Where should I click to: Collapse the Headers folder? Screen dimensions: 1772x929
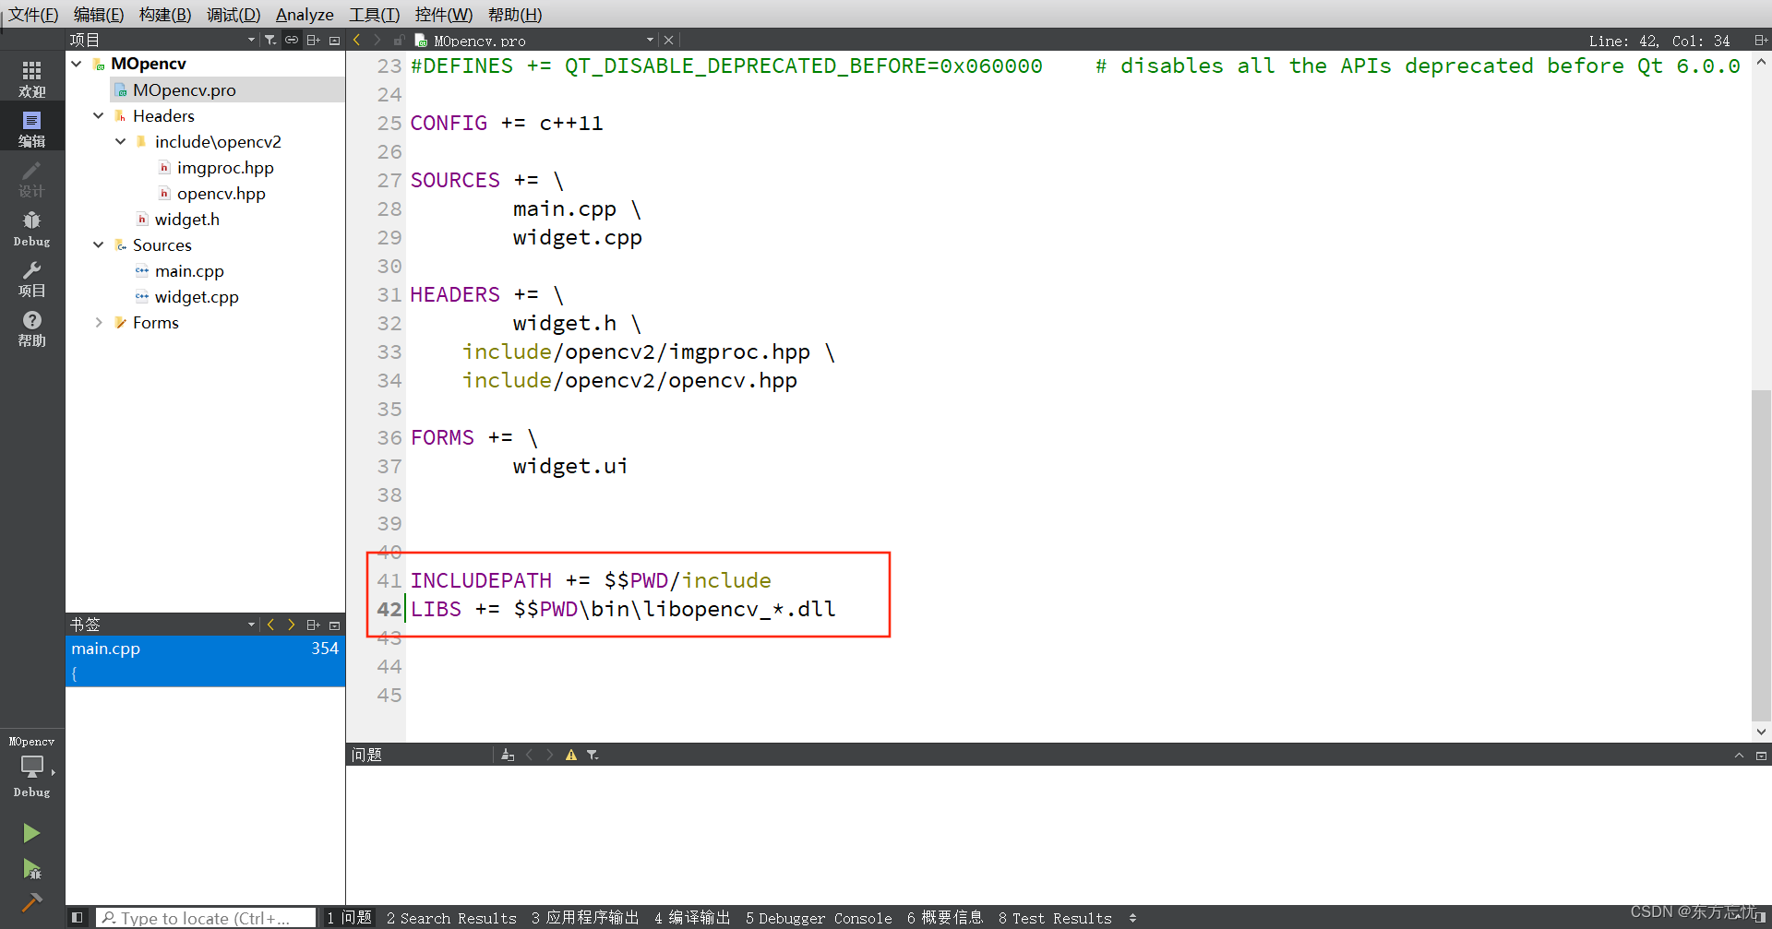pos(99,115)
